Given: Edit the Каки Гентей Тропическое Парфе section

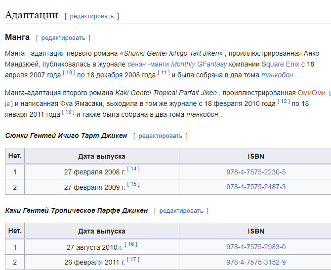Looking at the screenshot, I should [181, 211].
